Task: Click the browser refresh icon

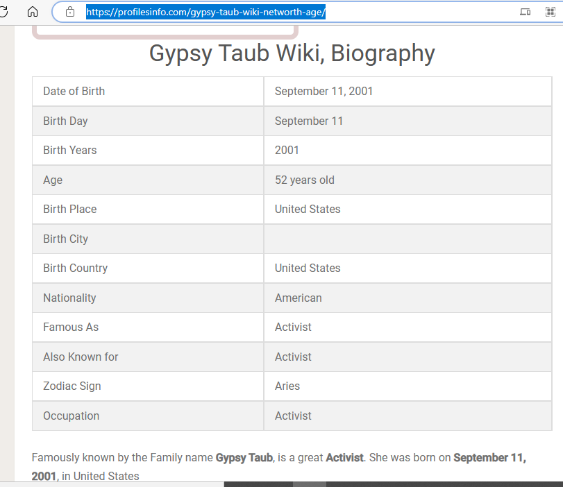Action: (3, 12)
